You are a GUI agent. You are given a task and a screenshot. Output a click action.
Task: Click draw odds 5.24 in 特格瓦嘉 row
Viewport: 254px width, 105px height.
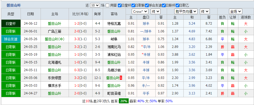coord(192,24)
